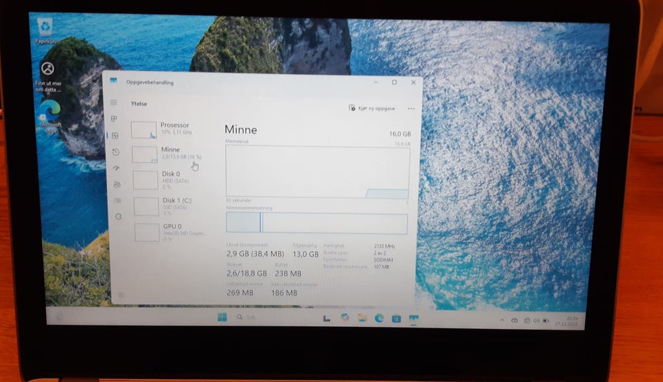Image resolution: width=663 pixels, height=382 pixels.
Task: Open the three-dot more options menu
Action: (411, 108)
